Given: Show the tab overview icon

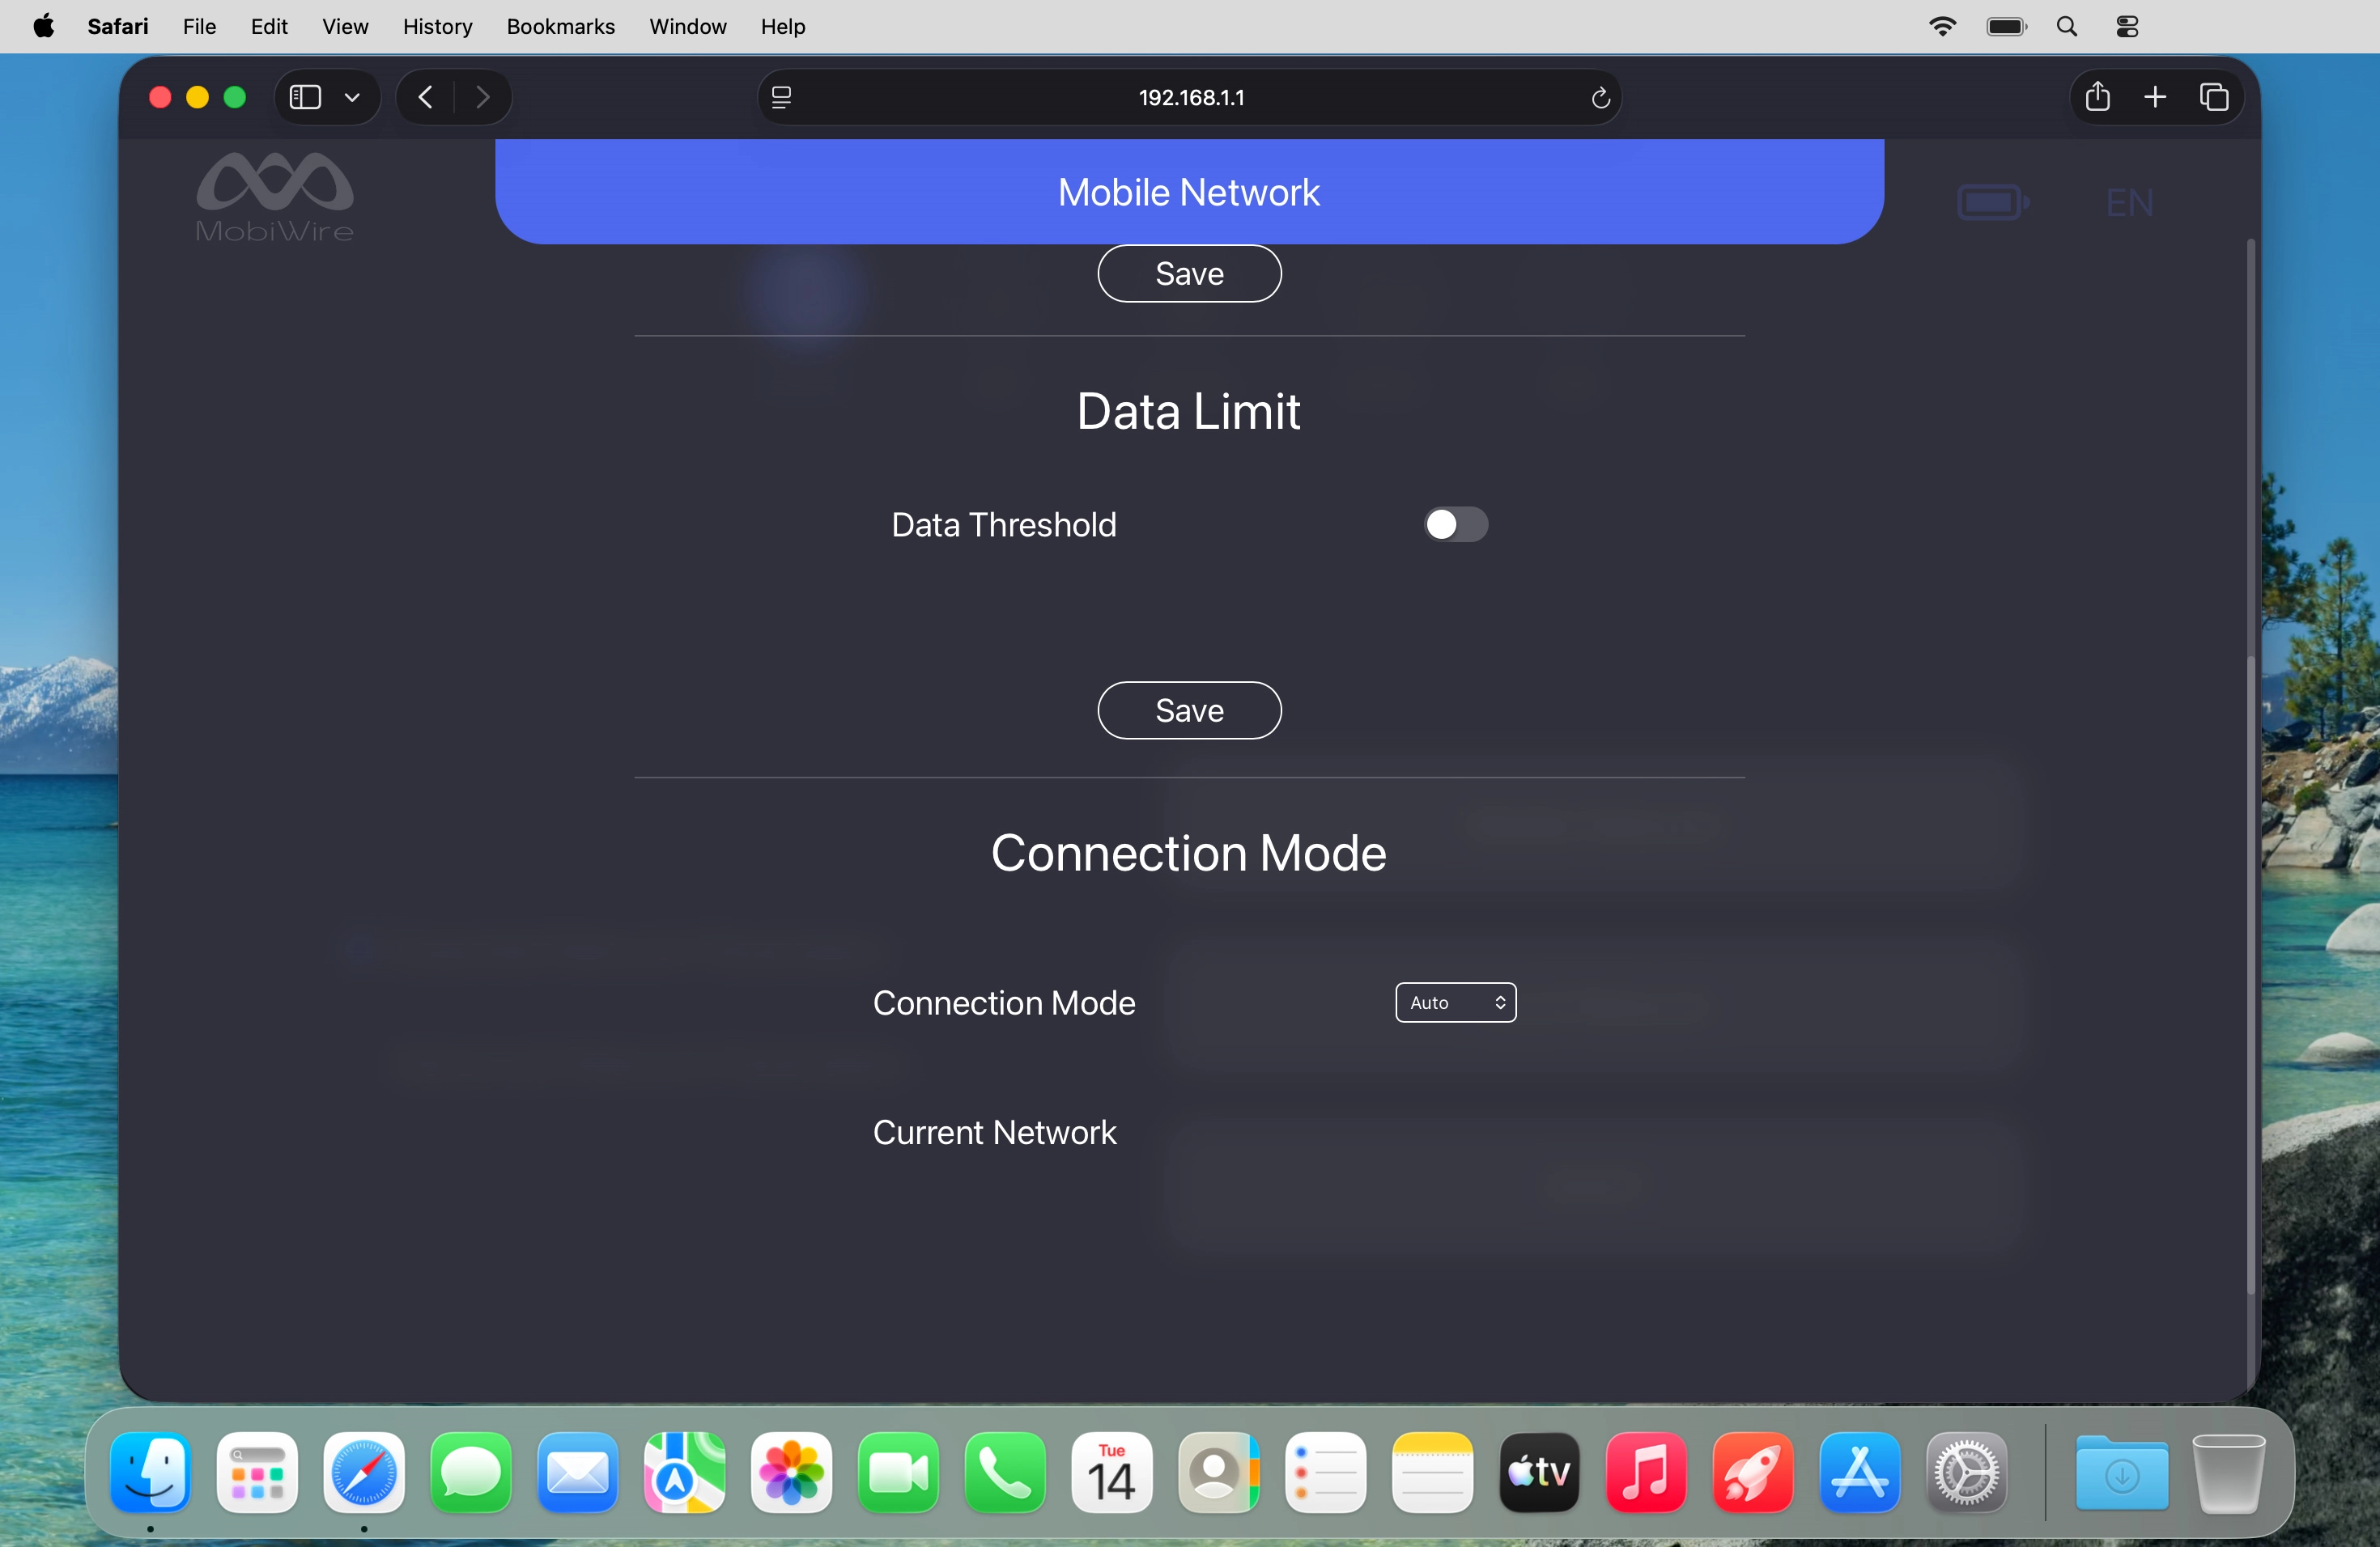Looking at the screenshot, I should 2214,97.
